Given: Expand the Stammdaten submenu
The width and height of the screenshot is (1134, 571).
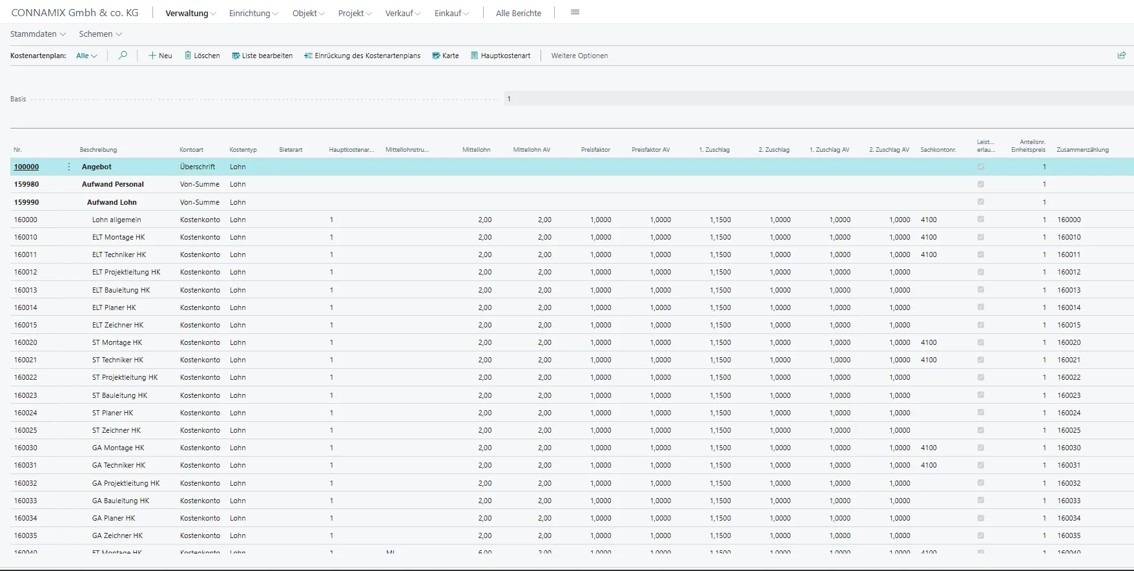Looking at the screenshot, I should pyautogui.click(x=38, y=34).
